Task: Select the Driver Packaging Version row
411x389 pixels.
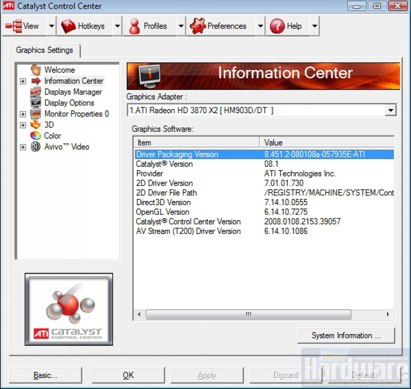Action: click(x=264, y=154)
